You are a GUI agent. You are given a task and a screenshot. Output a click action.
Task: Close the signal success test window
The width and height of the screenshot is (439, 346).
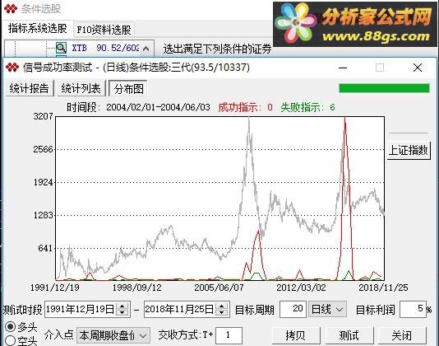click(418, 68)
